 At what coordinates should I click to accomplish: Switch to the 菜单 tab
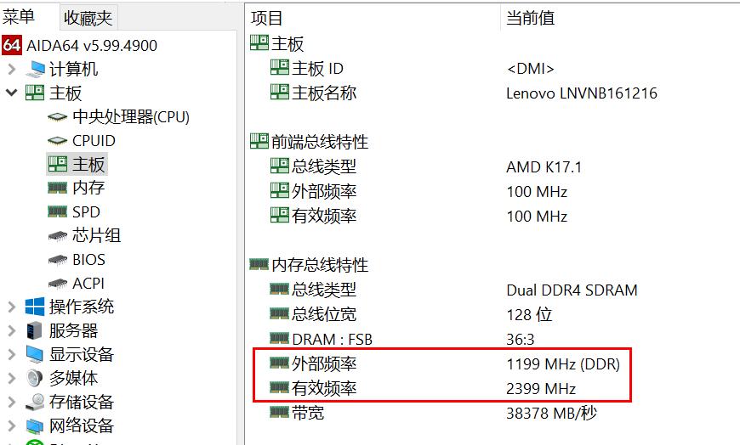20,17
